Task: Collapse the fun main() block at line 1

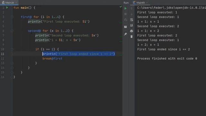Action: point(12,8)
